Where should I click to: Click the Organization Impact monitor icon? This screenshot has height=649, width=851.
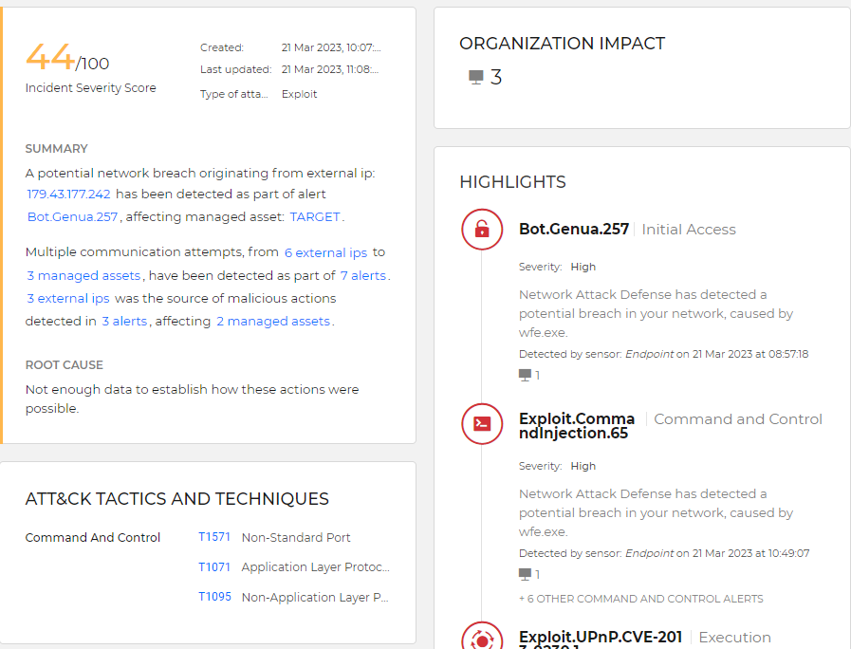click(x=476, y=78)
